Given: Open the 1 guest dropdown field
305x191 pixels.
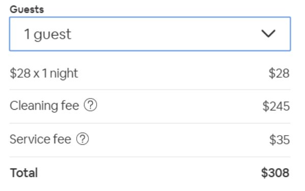Looking at the screenshot, I should click(150, 34).
